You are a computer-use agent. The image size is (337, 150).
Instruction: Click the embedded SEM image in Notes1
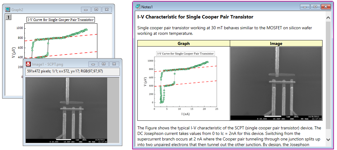click(x=276, y=83)
